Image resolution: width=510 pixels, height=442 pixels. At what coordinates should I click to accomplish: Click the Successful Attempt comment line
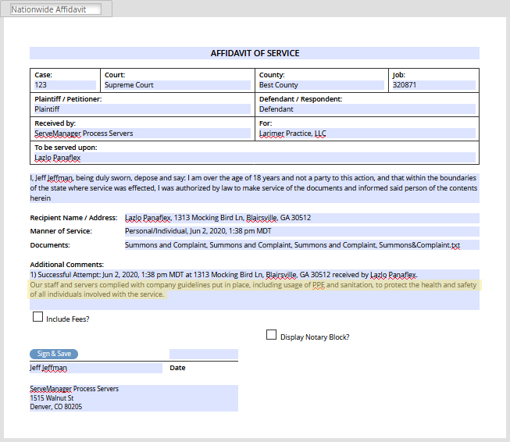[224, 275]
